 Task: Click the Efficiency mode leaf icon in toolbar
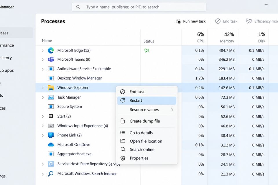(x=249, y=21)
